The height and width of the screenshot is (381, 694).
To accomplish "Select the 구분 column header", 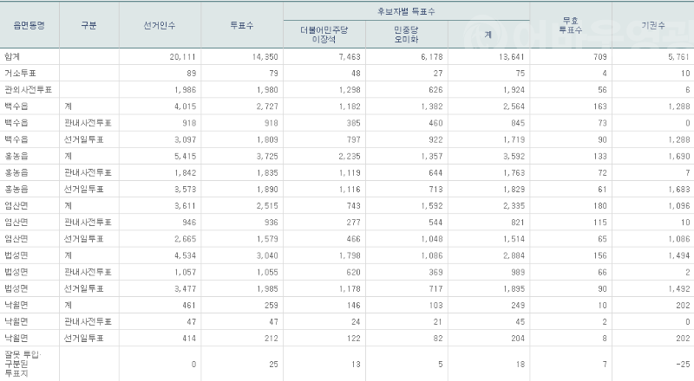I will 88,26.
